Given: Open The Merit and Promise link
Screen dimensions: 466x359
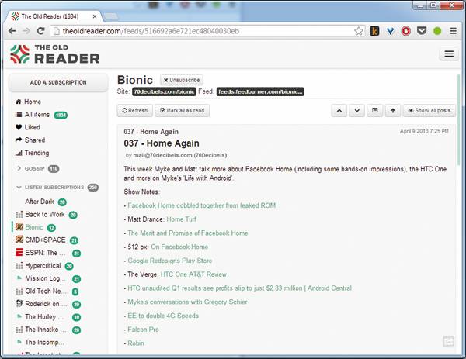Looking at the screenshot, I should pyautogui.click(x=187, y=233).
